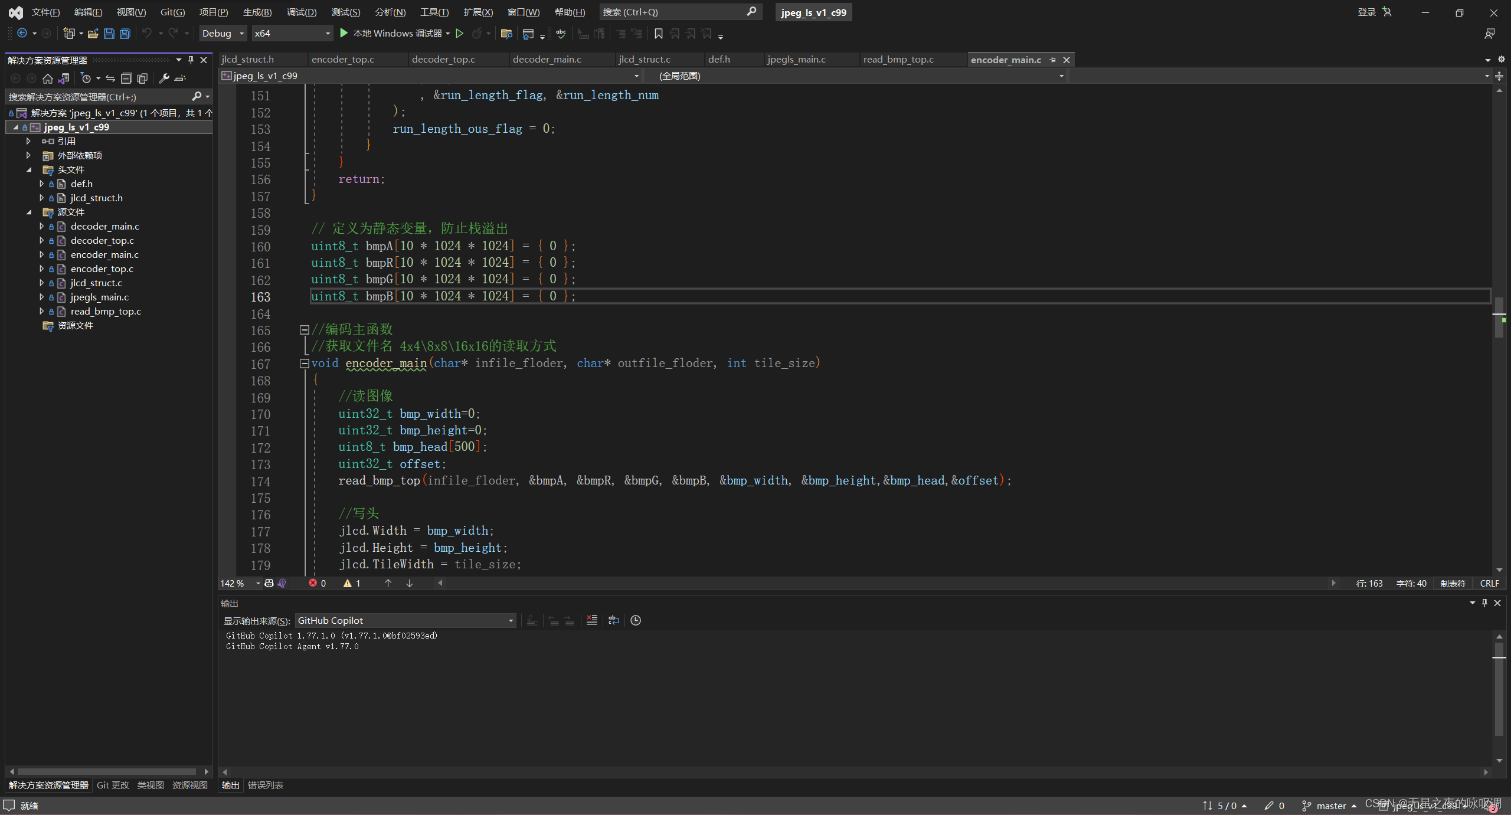Screen dimensions: 1511x815
Task: Clear all output with the red X list icon
Action: click(591, 620)
